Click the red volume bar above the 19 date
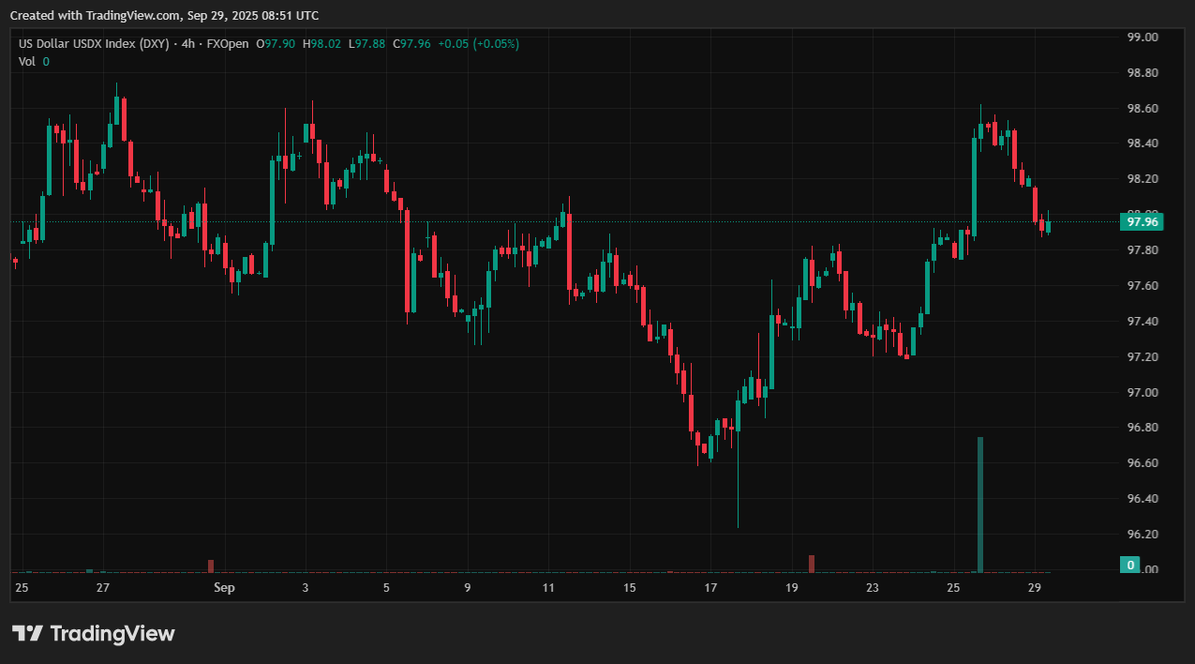Screen dimensions: 1195x664 coord(812,564)
